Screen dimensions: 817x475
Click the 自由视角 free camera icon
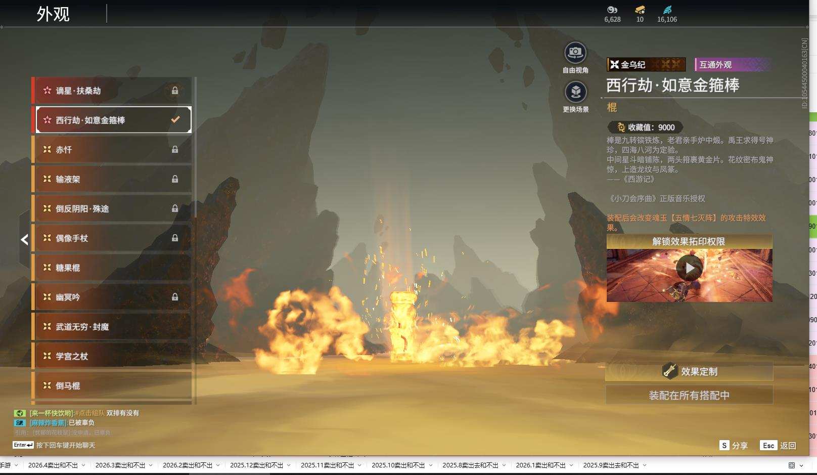[575, 53]
